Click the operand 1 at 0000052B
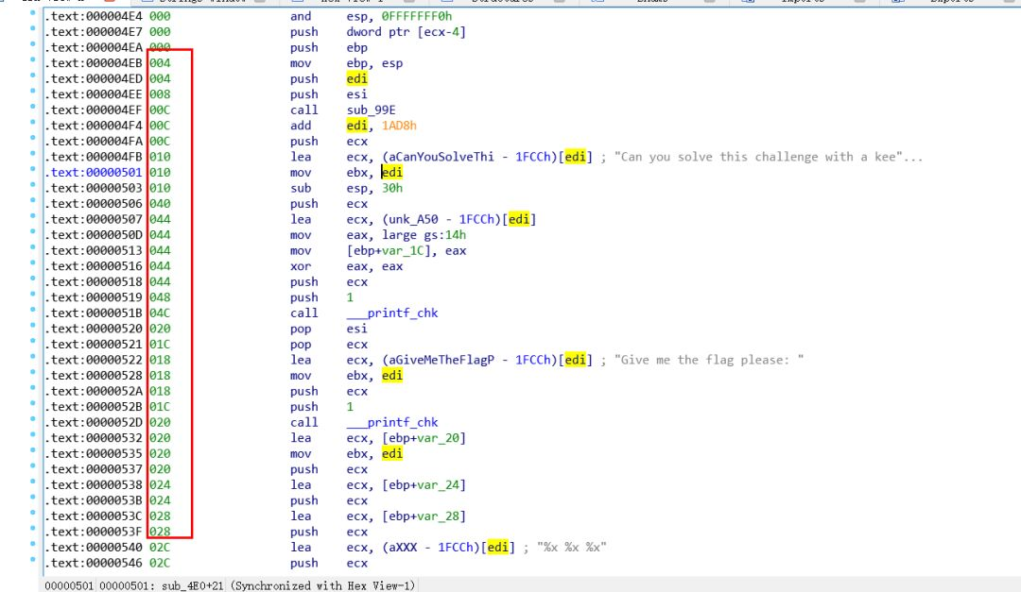 [350, 407]
